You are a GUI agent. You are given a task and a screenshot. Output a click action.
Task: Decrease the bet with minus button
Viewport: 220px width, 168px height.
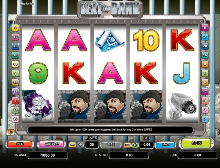127,145
